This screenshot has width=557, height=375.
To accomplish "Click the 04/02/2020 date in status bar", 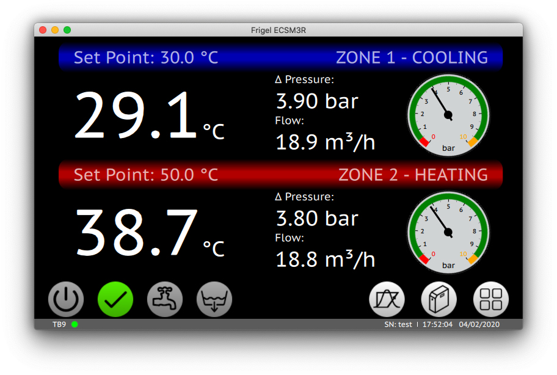I will [x=479, y=324].
